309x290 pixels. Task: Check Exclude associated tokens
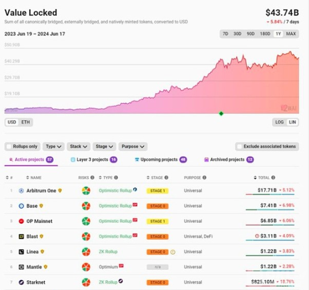239,147
